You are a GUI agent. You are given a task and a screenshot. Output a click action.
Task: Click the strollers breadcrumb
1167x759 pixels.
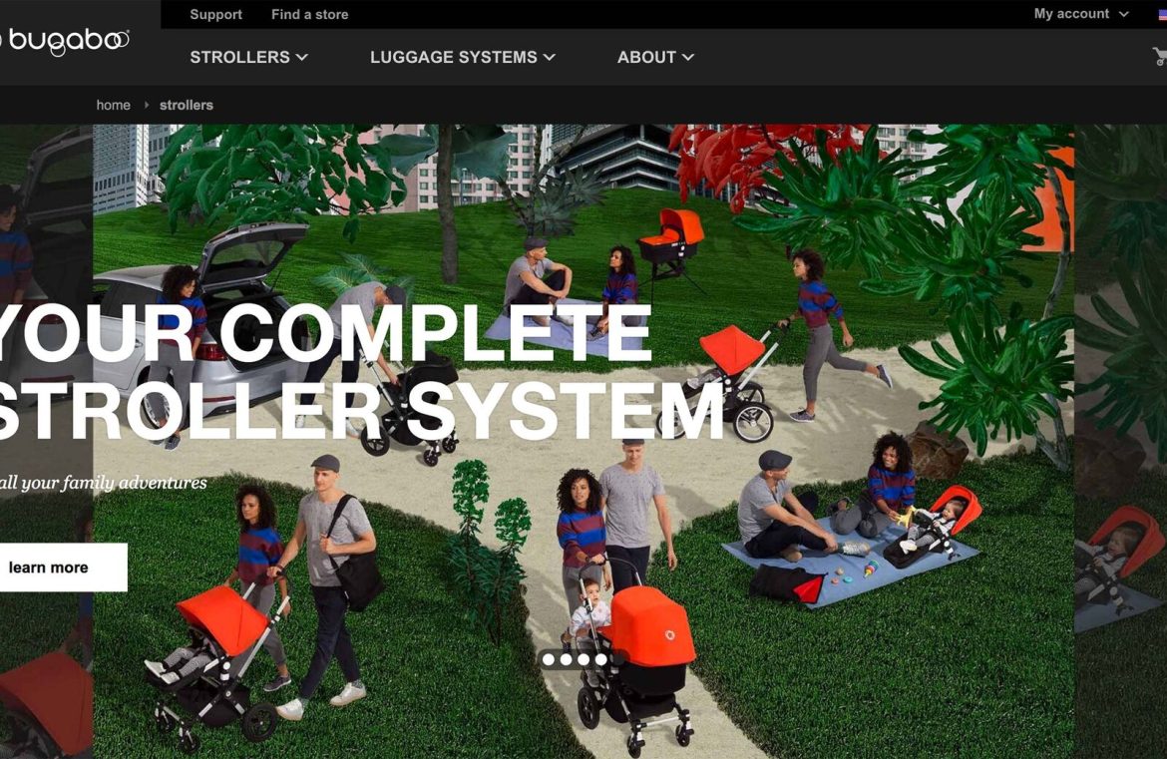pyautogui.click(x=187, y=105)
